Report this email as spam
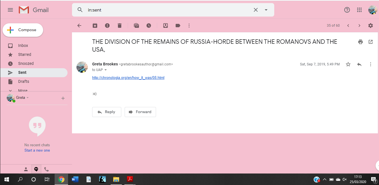Viewport: 379px width, 185px height. (107, 26)
